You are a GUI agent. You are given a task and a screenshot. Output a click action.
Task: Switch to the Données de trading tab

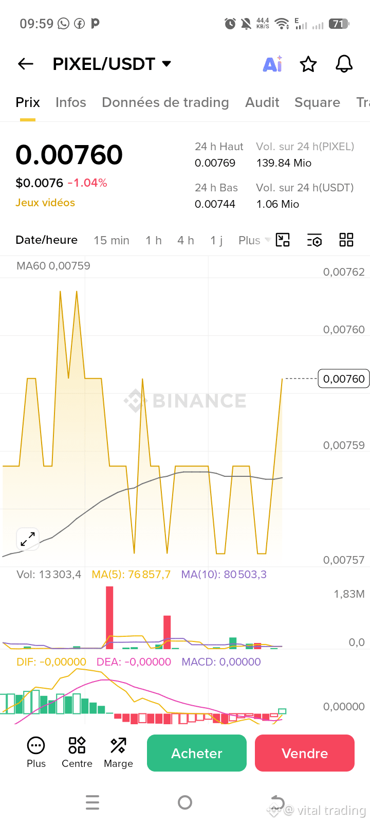click(x=165, y=102)
